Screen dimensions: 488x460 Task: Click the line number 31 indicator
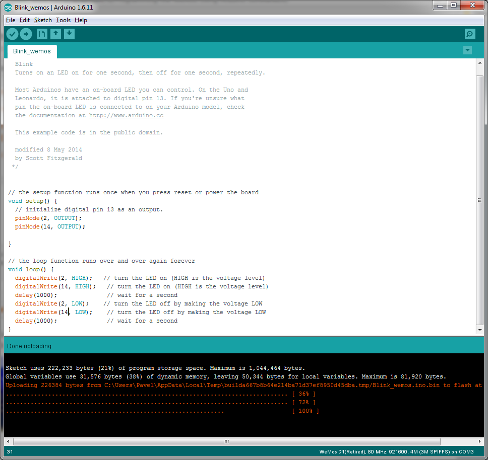point(9,452)
